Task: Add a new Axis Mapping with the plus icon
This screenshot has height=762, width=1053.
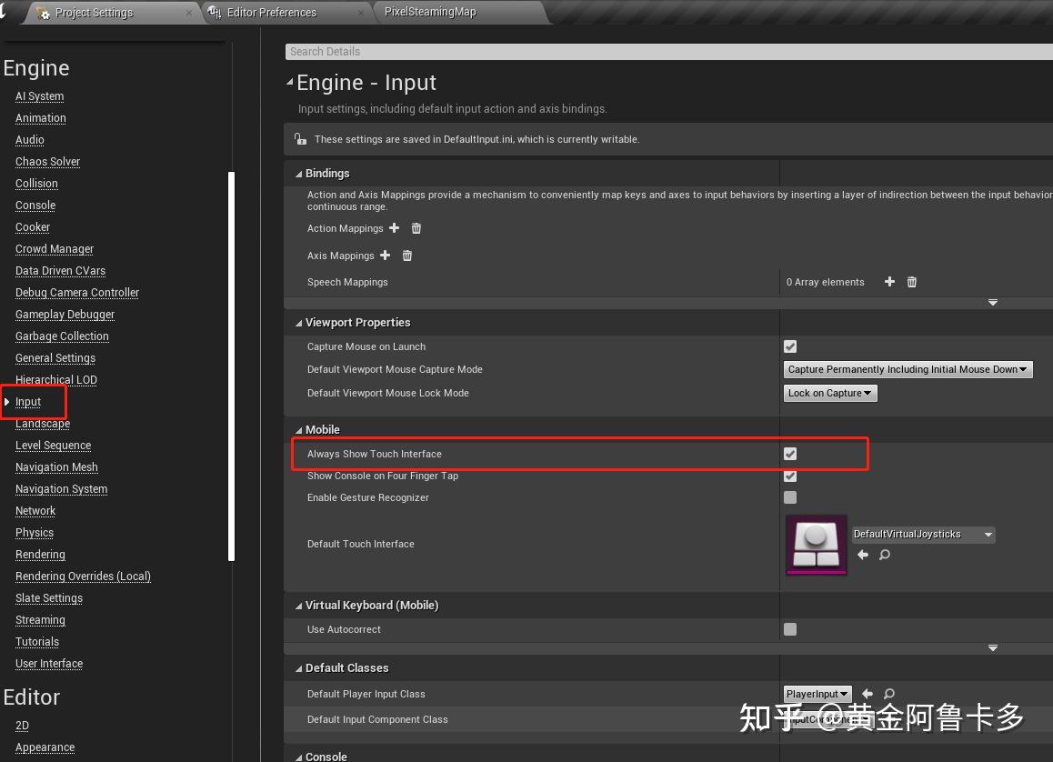Action: [385, 256]
